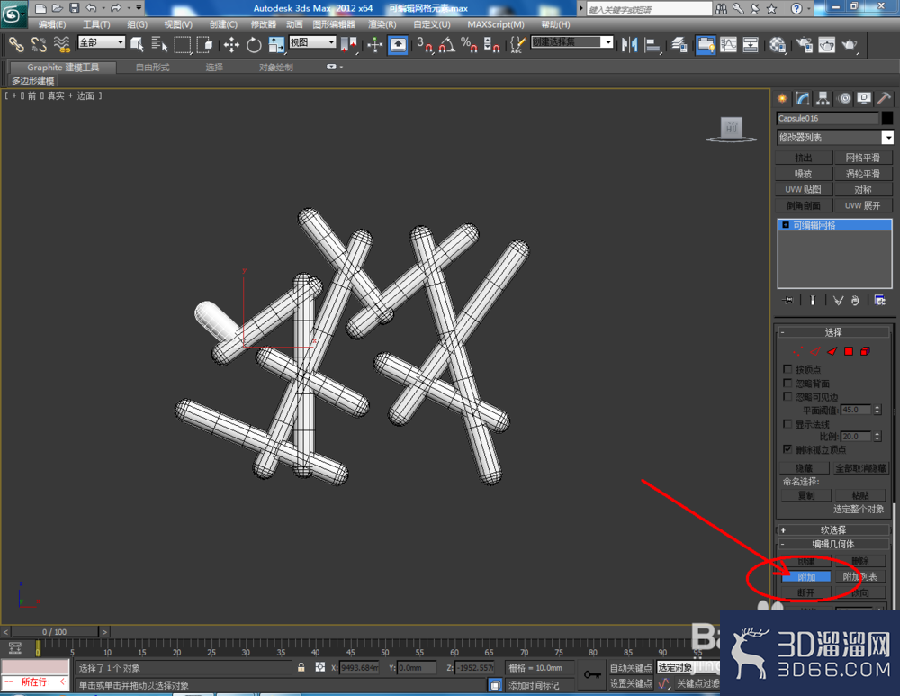Click the 网格平滑 modifier button
The image size is (900, 696).
863,158
